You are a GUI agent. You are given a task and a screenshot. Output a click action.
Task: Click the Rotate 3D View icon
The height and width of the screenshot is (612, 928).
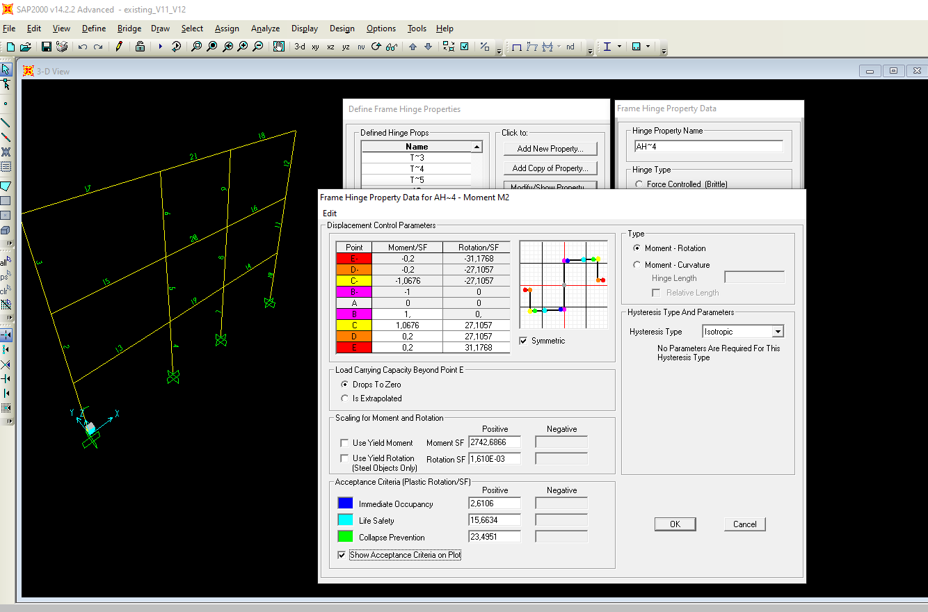(376, 47)
